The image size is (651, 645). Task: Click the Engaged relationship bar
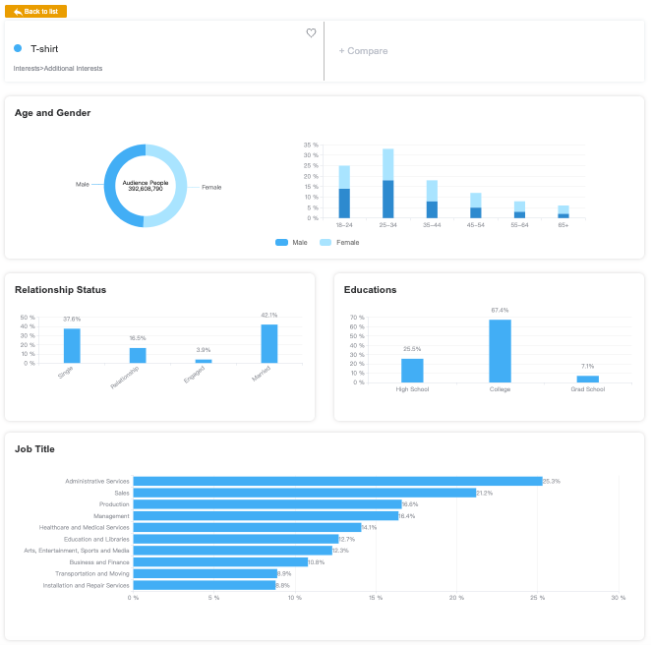coord(204,361)
